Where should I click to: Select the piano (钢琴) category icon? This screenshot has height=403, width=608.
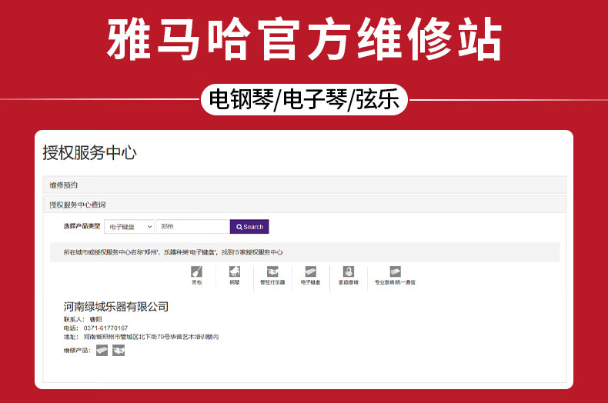coord(235,271)
